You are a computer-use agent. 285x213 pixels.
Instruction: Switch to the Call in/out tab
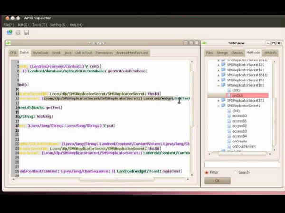coord(84,53)
